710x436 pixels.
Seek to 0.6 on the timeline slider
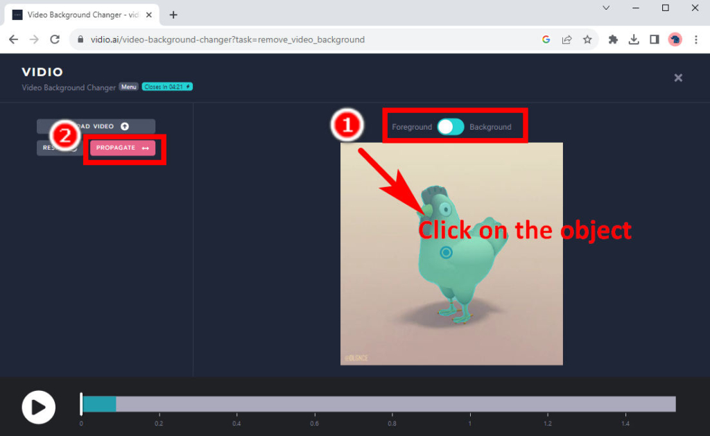coord(314,402)
